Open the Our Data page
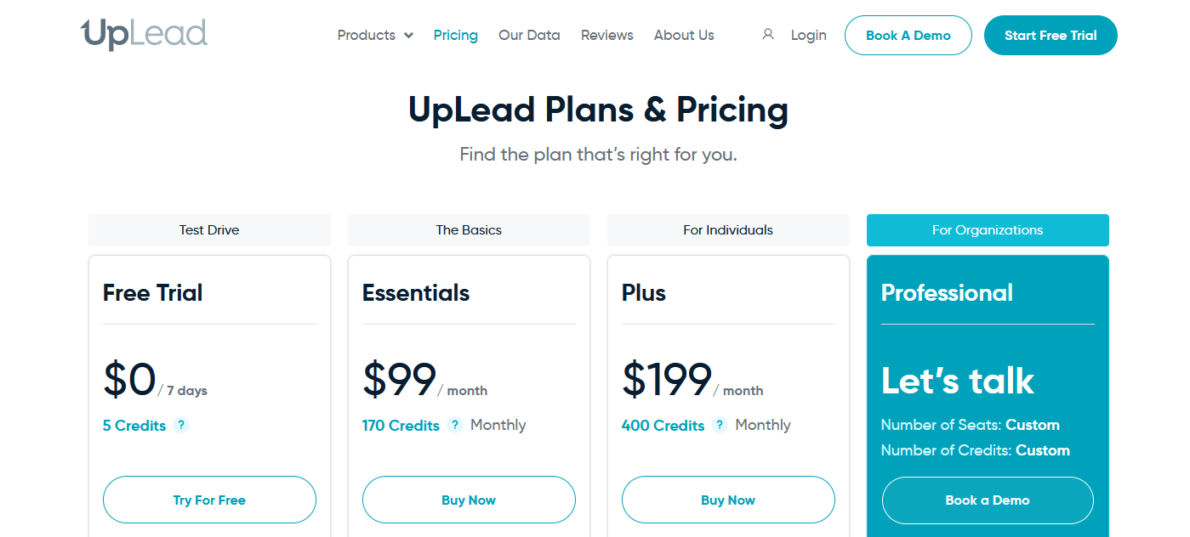Screen dimensions: 1190x537 529,36
